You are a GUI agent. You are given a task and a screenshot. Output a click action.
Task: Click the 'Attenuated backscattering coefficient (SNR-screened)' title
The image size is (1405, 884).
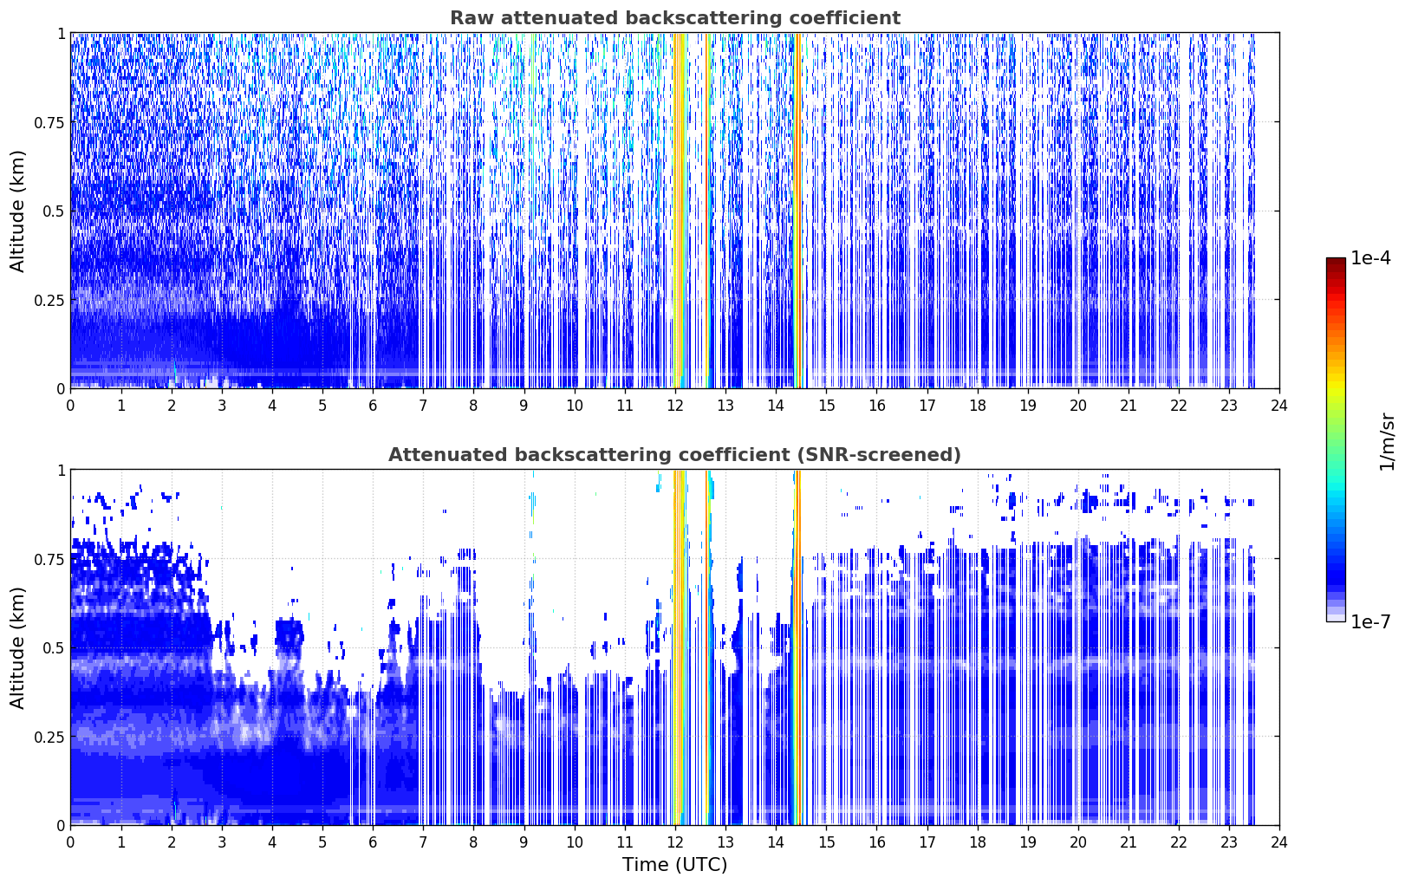[x=674, y=455]
